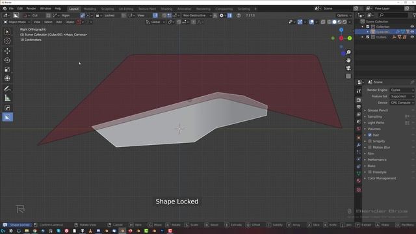The width and height of the screenshot is (416, 234).
Task: Open the Physics properties tab
Action: tap(359, 159)
